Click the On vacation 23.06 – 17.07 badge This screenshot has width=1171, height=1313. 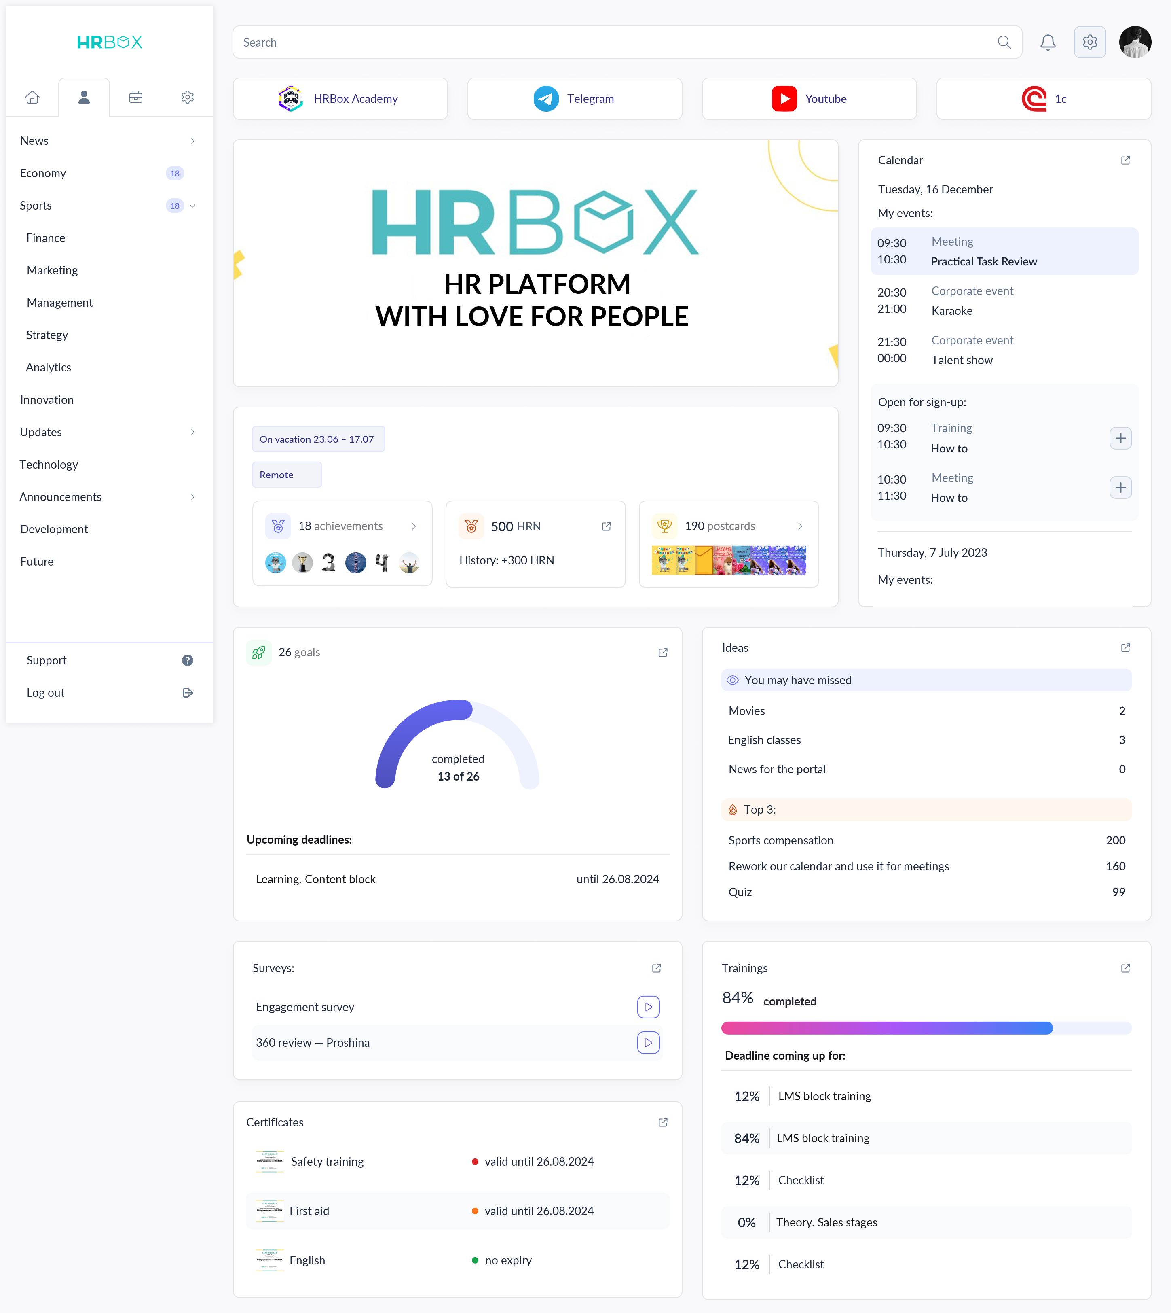(318, 439)
